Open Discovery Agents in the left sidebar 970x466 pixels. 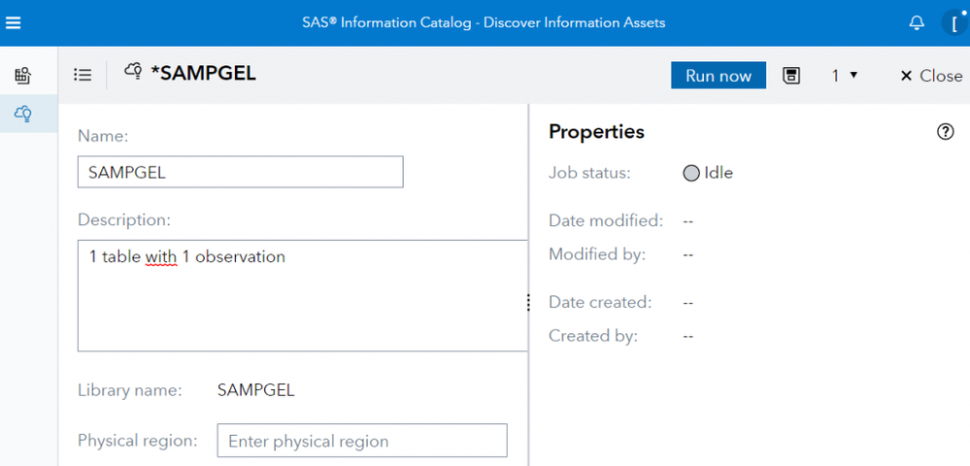point(22,115)
